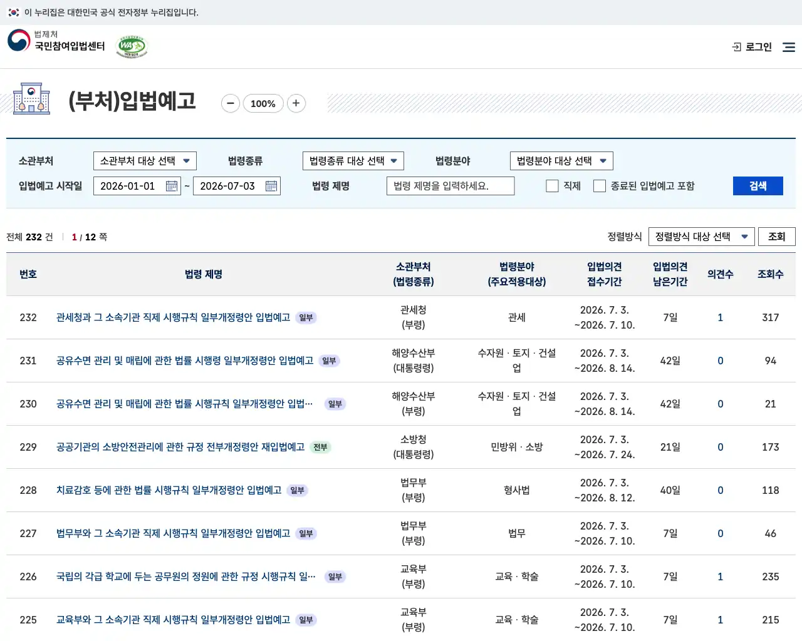Click the 검색 search button

coord(758,186)
